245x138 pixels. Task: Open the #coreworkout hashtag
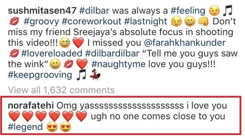pos(91,21)
